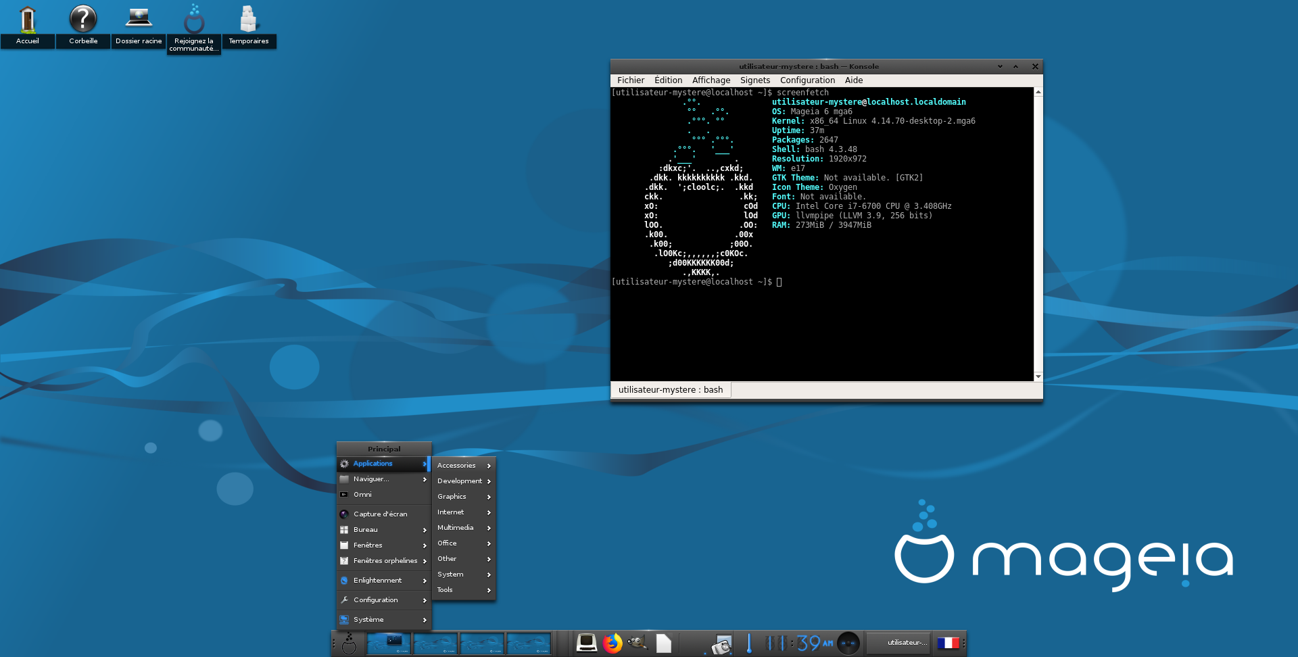Viewport: 1298px width, 657px height.
Task: Expand the Other category
Action: click(x=464, y=559)
